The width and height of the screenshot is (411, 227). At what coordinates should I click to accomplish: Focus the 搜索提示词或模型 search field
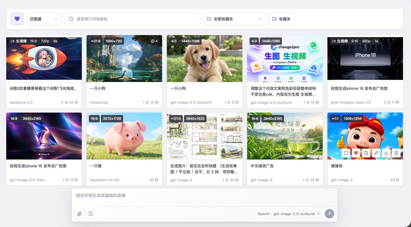pos(133,19)
